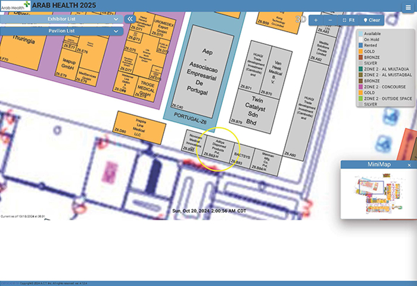Image resolution: width=417 pixels, height=286 pixels.
Task: Expand the Exhibitor List dropdown
Action: (61, 19)
